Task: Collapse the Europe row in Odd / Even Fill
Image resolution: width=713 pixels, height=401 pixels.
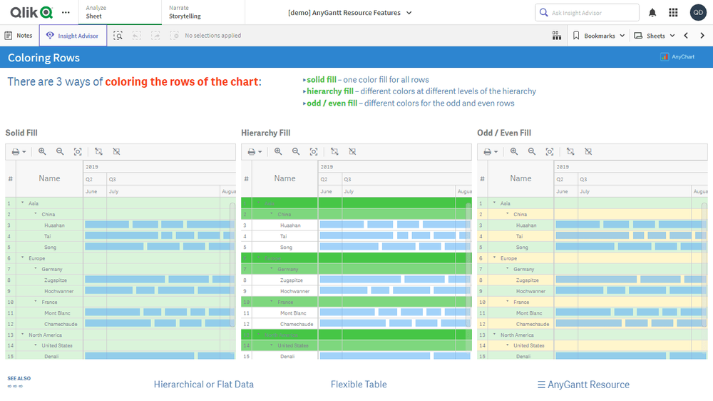Action: (494, 258)
